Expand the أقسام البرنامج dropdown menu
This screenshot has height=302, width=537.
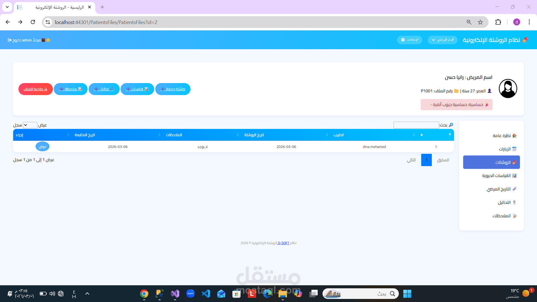pyautogui.click(x=442, y=40)
